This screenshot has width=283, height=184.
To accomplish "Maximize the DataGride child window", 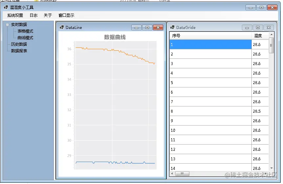I will [x=258, y=28].
